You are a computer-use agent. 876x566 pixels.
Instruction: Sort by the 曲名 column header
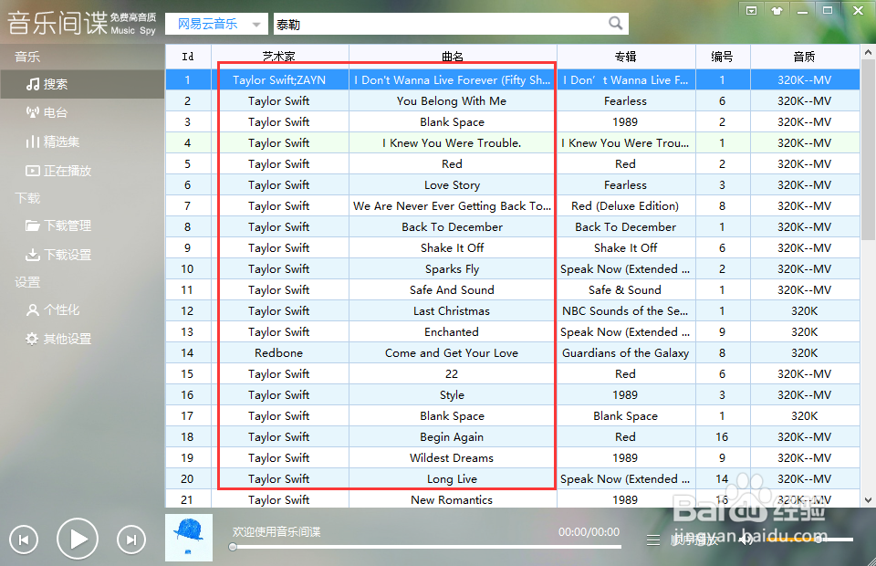pos(453,57)
